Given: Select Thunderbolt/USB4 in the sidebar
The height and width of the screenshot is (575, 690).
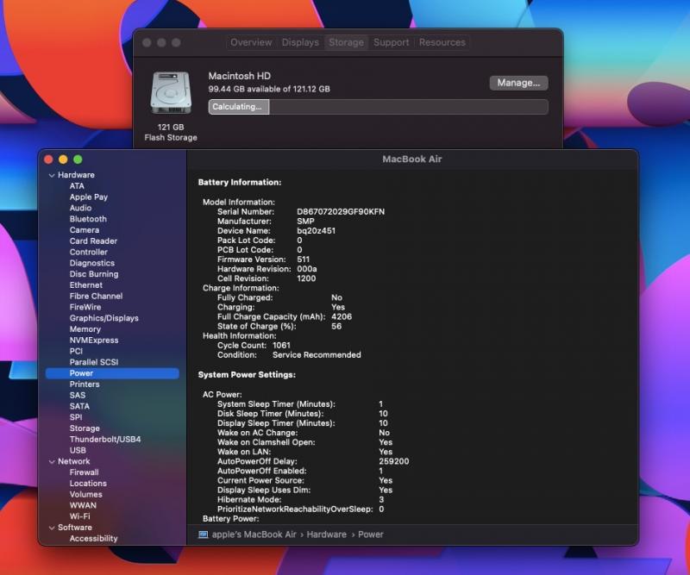Looking at the screenshot, I should [105, 439].
